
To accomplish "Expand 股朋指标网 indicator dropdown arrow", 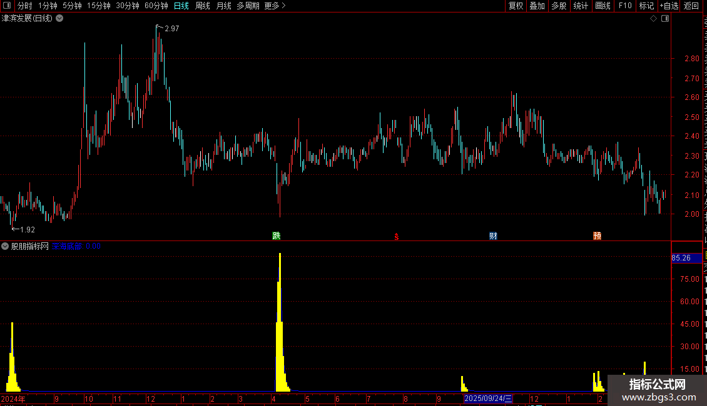I will click(5, 246).
